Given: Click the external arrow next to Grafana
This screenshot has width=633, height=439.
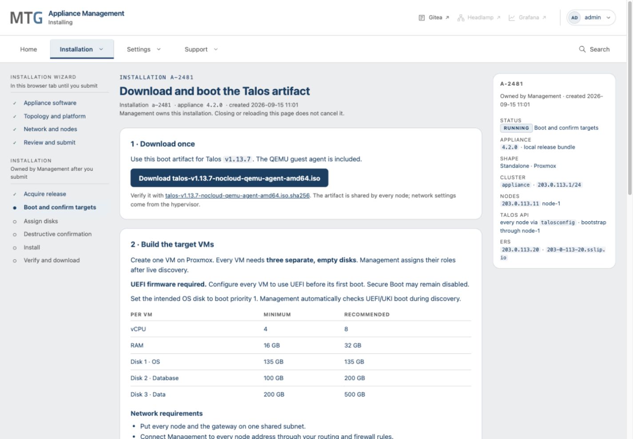Looking at the screenshot, I should [544, 18].
